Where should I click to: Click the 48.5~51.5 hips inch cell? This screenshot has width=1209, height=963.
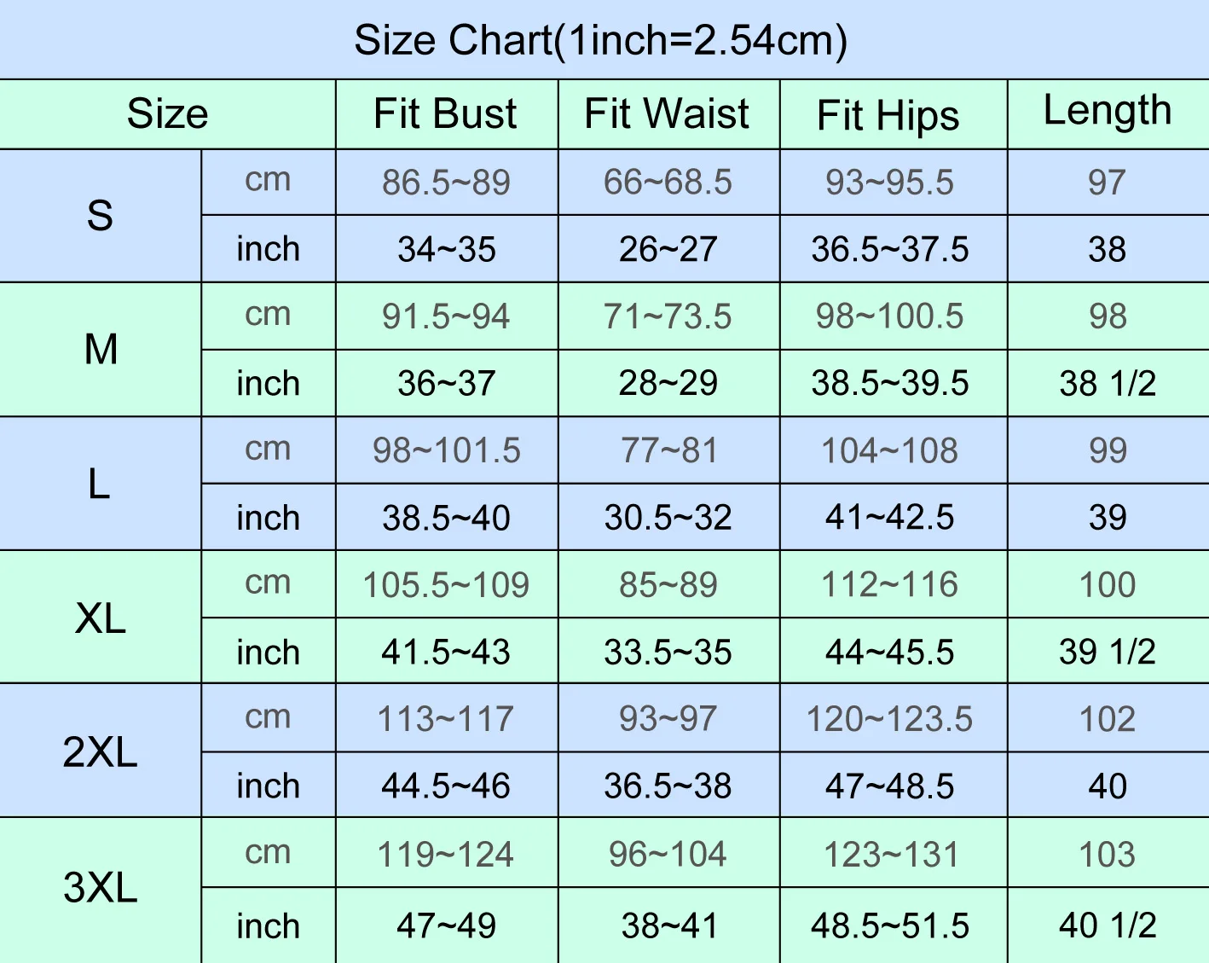point(890,926)
